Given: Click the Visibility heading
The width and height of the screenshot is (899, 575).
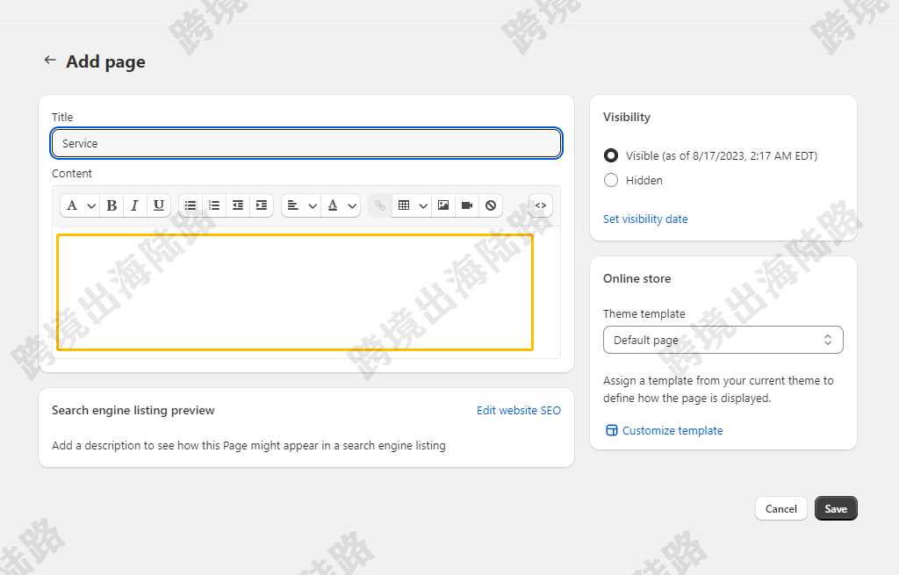Looking at the screenshot, I should click(x=627, y=117).
